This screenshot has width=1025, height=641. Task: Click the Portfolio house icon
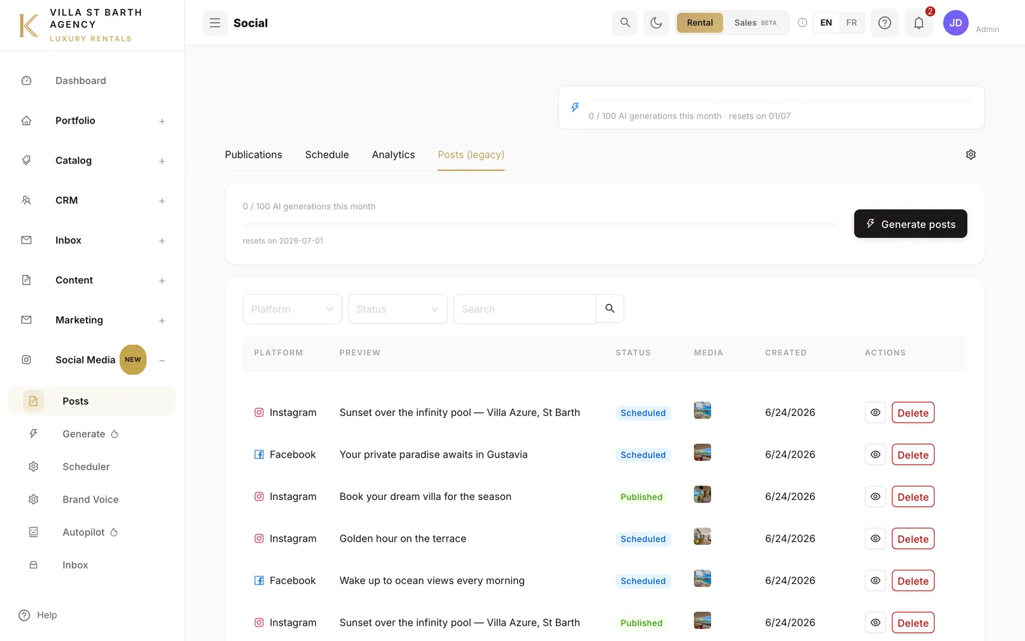(x=26, y=121)
